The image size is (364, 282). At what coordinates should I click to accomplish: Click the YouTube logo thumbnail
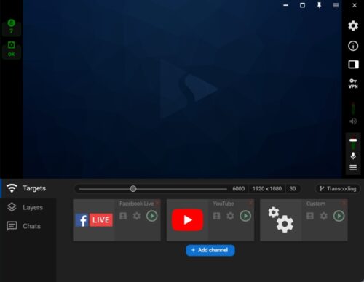pos(187,220)
